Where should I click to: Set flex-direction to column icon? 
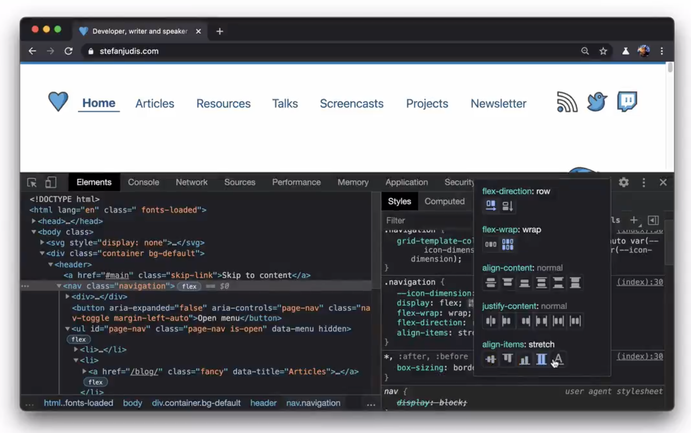[507, 206]
